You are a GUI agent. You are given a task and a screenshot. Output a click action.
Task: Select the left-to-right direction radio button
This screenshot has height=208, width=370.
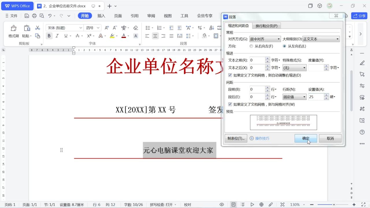coord(284,46)
